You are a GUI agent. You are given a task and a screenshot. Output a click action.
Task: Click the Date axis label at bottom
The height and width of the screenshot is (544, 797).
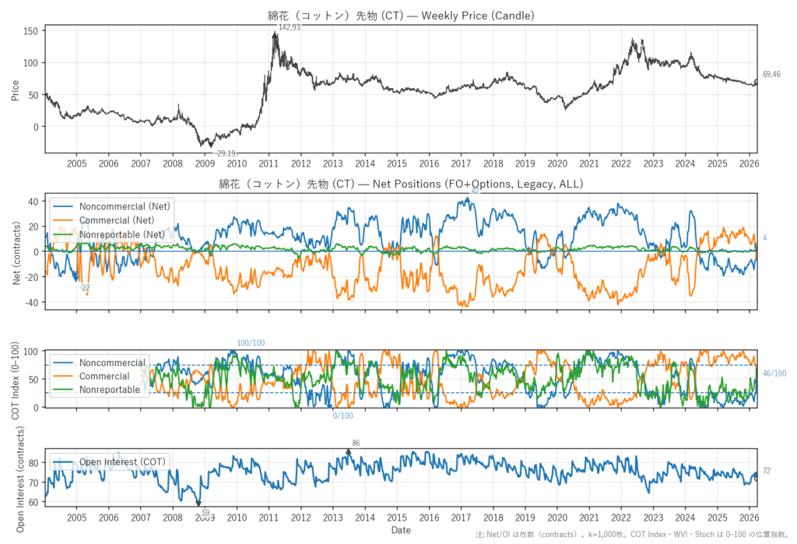pyautogui.click(x=401, y=530)
